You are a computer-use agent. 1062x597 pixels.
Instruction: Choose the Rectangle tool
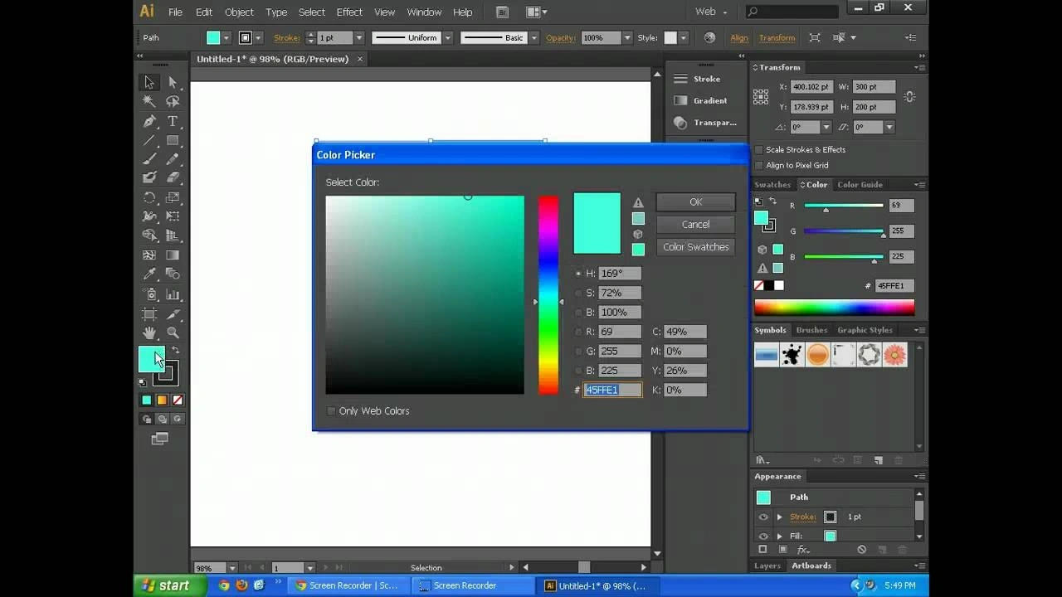point(173,140)
